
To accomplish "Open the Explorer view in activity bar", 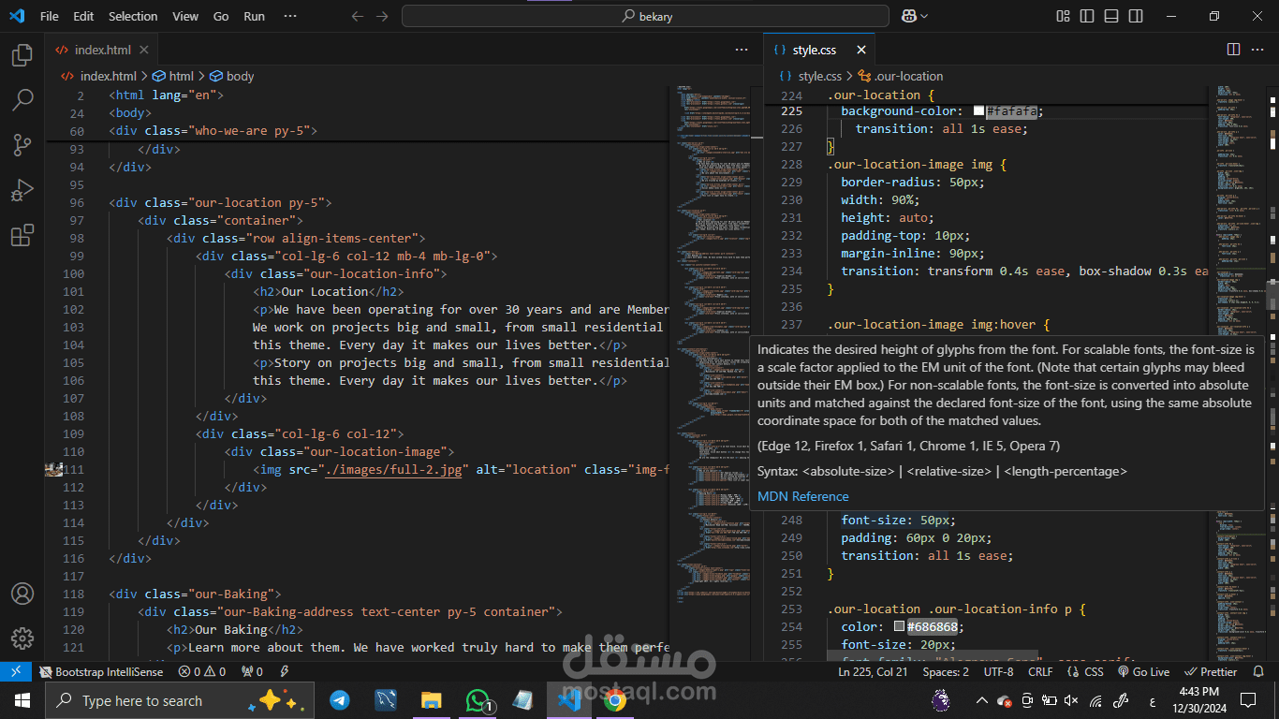I will point(22,55).
